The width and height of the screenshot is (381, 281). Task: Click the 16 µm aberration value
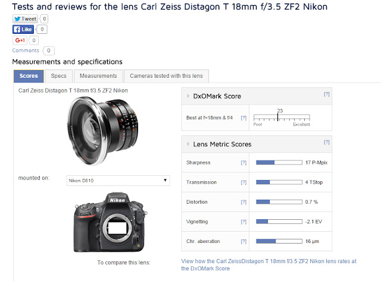pos(312,241)
